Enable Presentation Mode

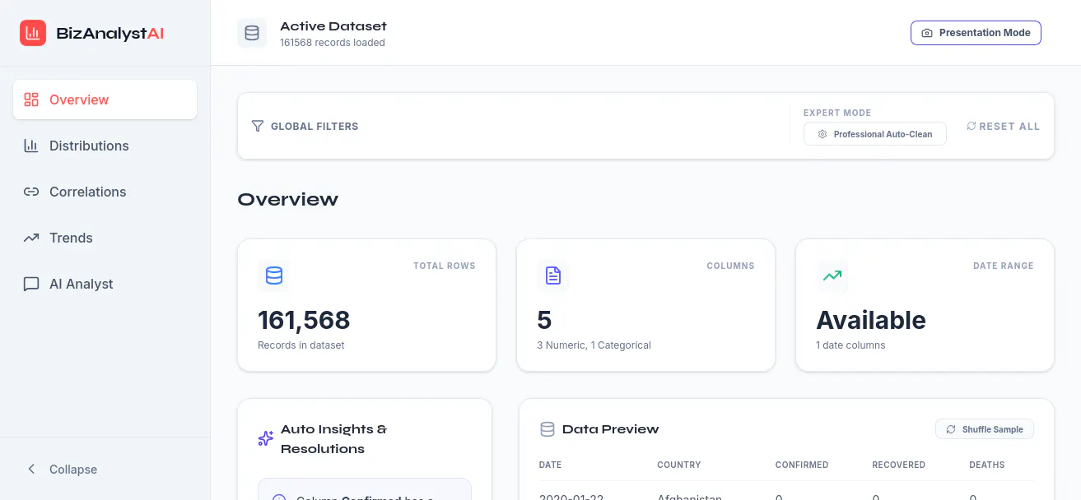click(976, 33)
